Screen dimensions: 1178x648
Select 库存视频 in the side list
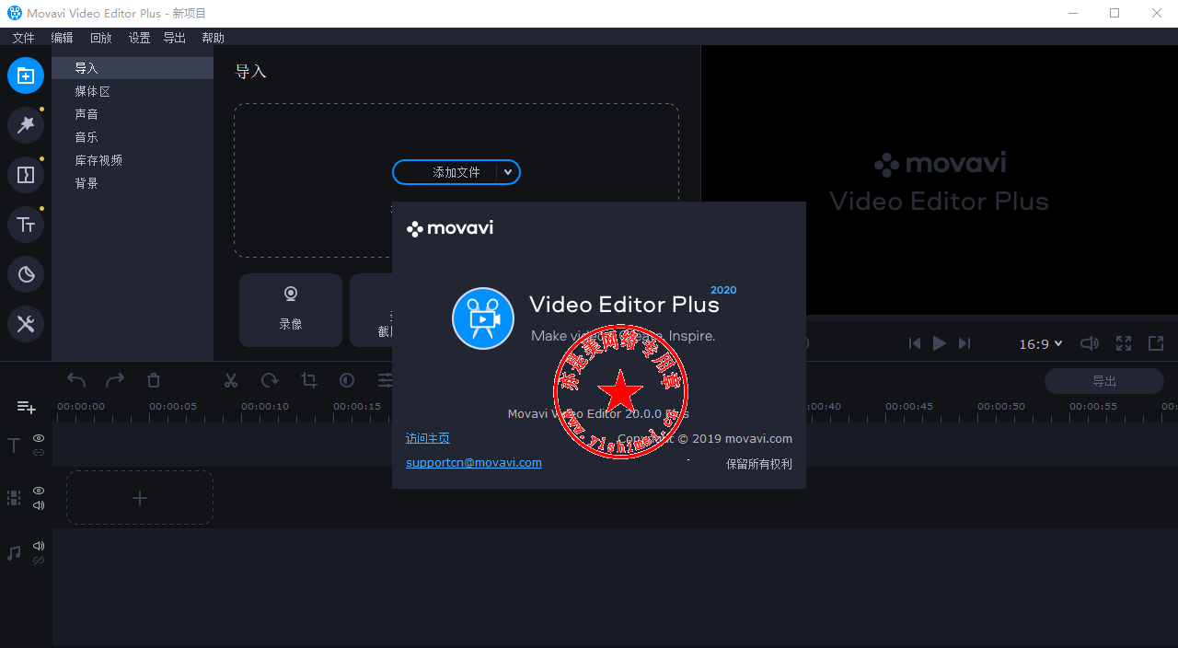133,160
